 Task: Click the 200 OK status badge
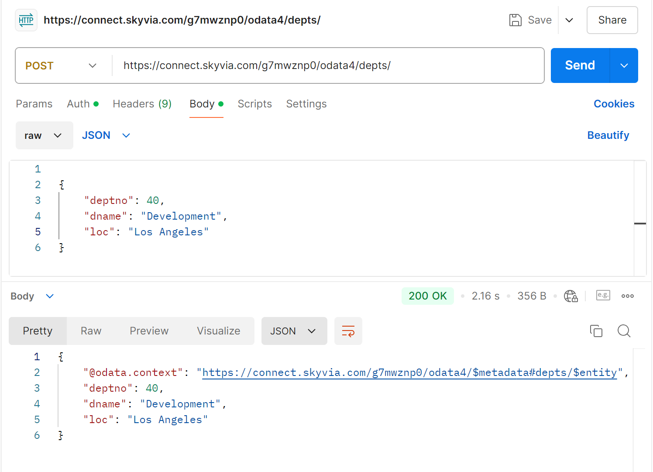click(x=427, y=296)
